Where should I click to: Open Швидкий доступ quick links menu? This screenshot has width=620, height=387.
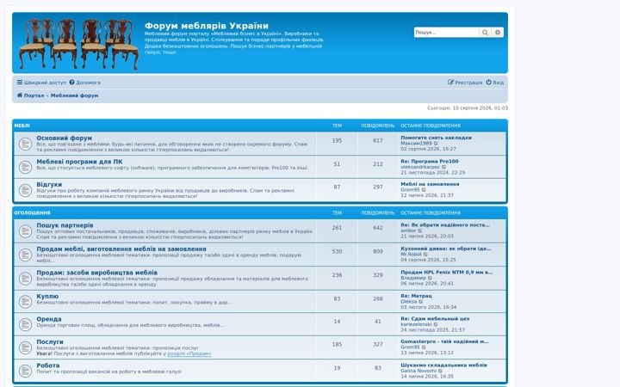(x=41, y=83)
